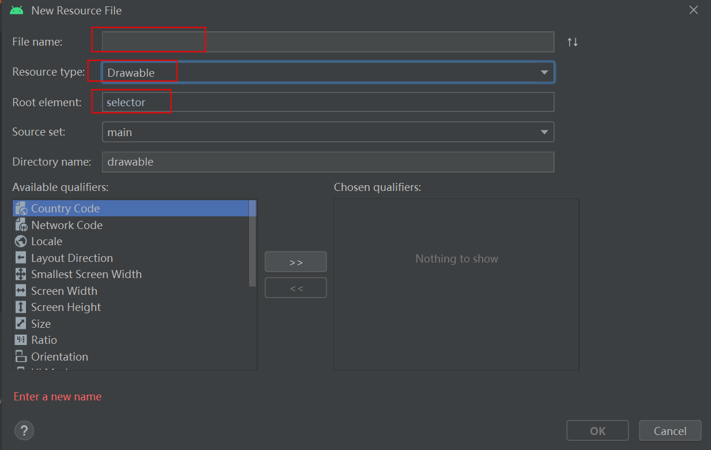Click the remove qualifier << button
The image size is (711, 450).
[x=295, y=287]
